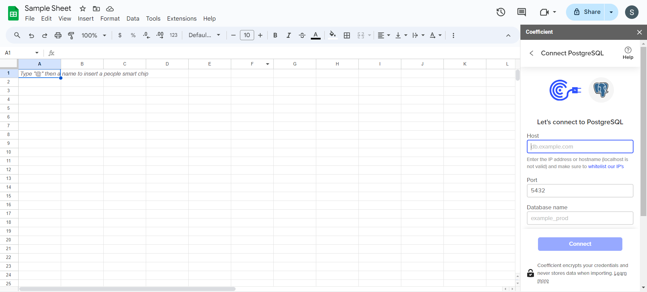
Task: Click the font size 10 field
Action: pyautogui.click(x=247, y=35)
